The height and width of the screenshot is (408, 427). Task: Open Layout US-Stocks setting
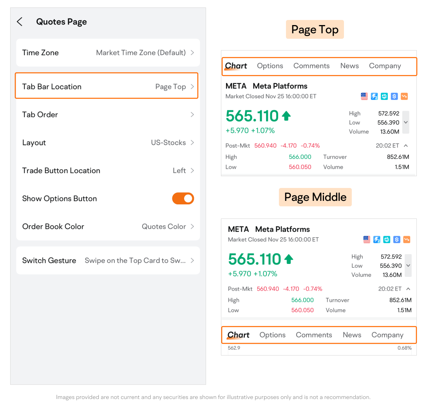tap(108, 143)
